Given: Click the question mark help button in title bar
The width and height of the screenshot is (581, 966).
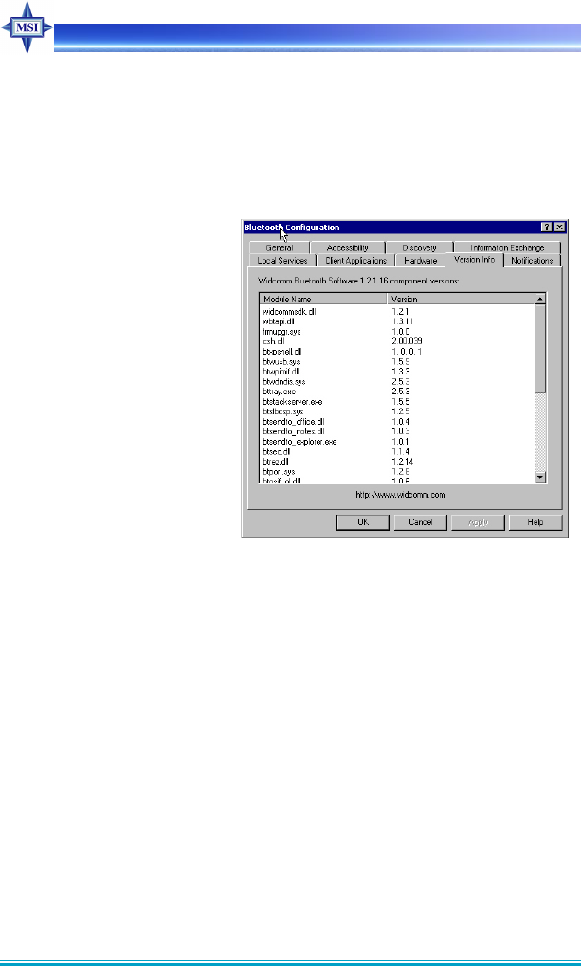Looking at the screenshot, I should [547, 228].
